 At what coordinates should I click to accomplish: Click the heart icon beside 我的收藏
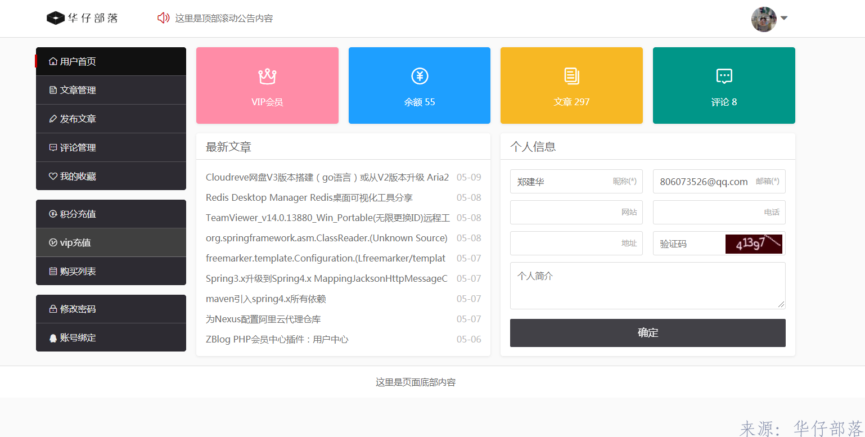pyautogui.click(x=53, y=177)
